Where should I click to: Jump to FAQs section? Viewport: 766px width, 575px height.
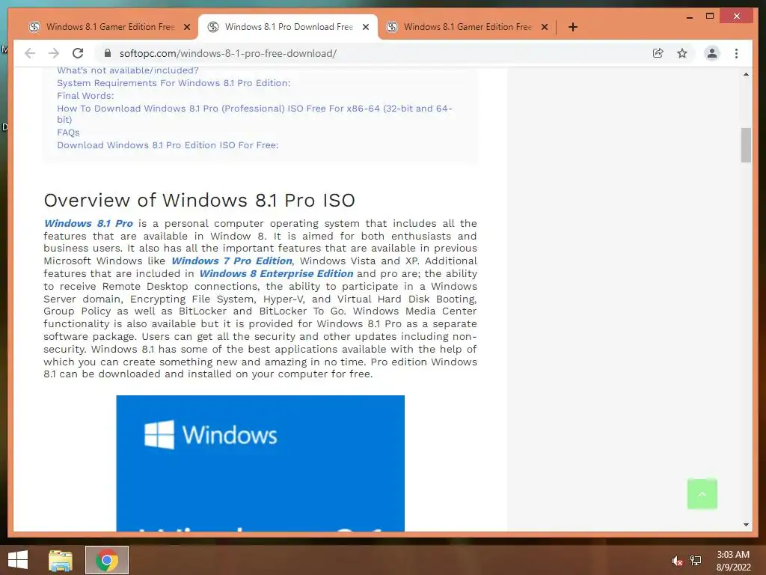[68, 133]
